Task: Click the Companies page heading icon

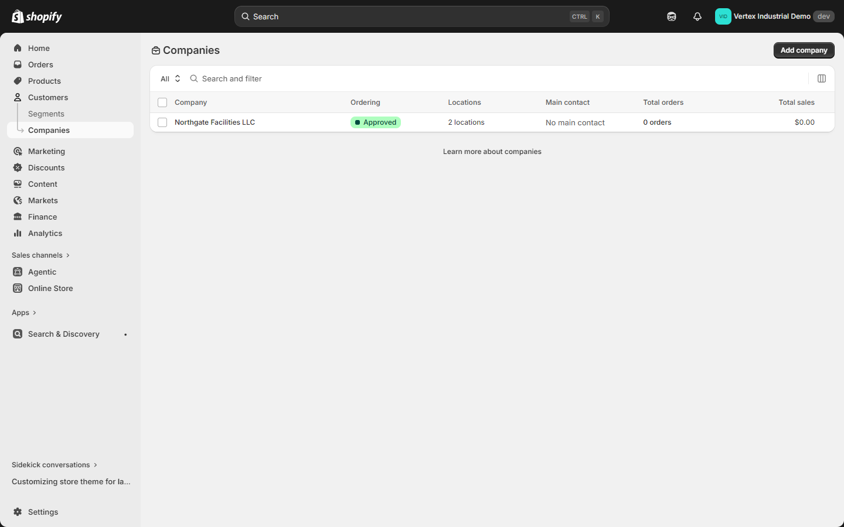Action: (x=156, y=51)
